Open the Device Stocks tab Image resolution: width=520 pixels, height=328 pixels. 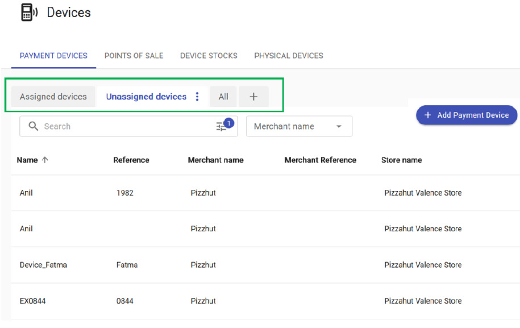(x=209, y=56)
